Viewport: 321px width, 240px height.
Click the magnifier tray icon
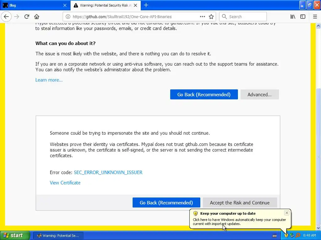coord(298,236)
